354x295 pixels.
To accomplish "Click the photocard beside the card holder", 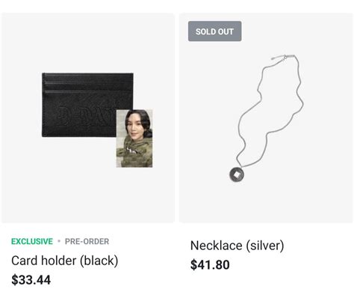I will tap(134, 139).
